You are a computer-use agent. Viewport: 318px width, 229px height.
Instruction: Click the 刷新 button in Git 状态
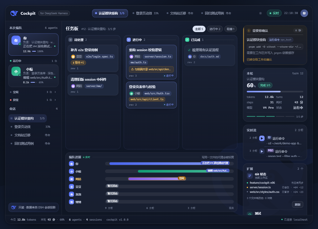coord(297,205)
